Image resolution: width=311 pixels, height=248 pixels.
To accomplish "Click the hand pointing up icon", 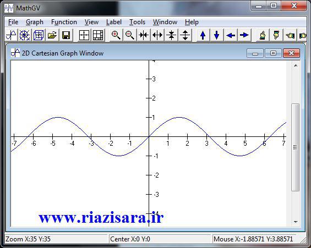I will (x=263, y=35).
